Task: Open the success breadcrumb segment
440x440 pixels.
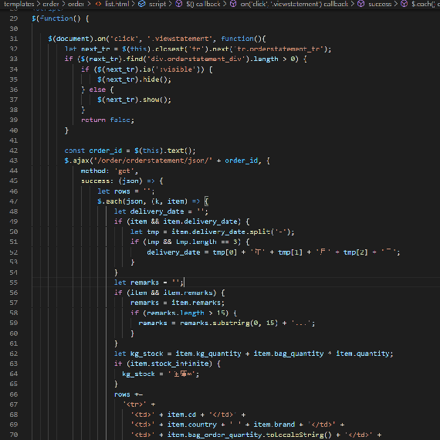Action: click(379, 4)
